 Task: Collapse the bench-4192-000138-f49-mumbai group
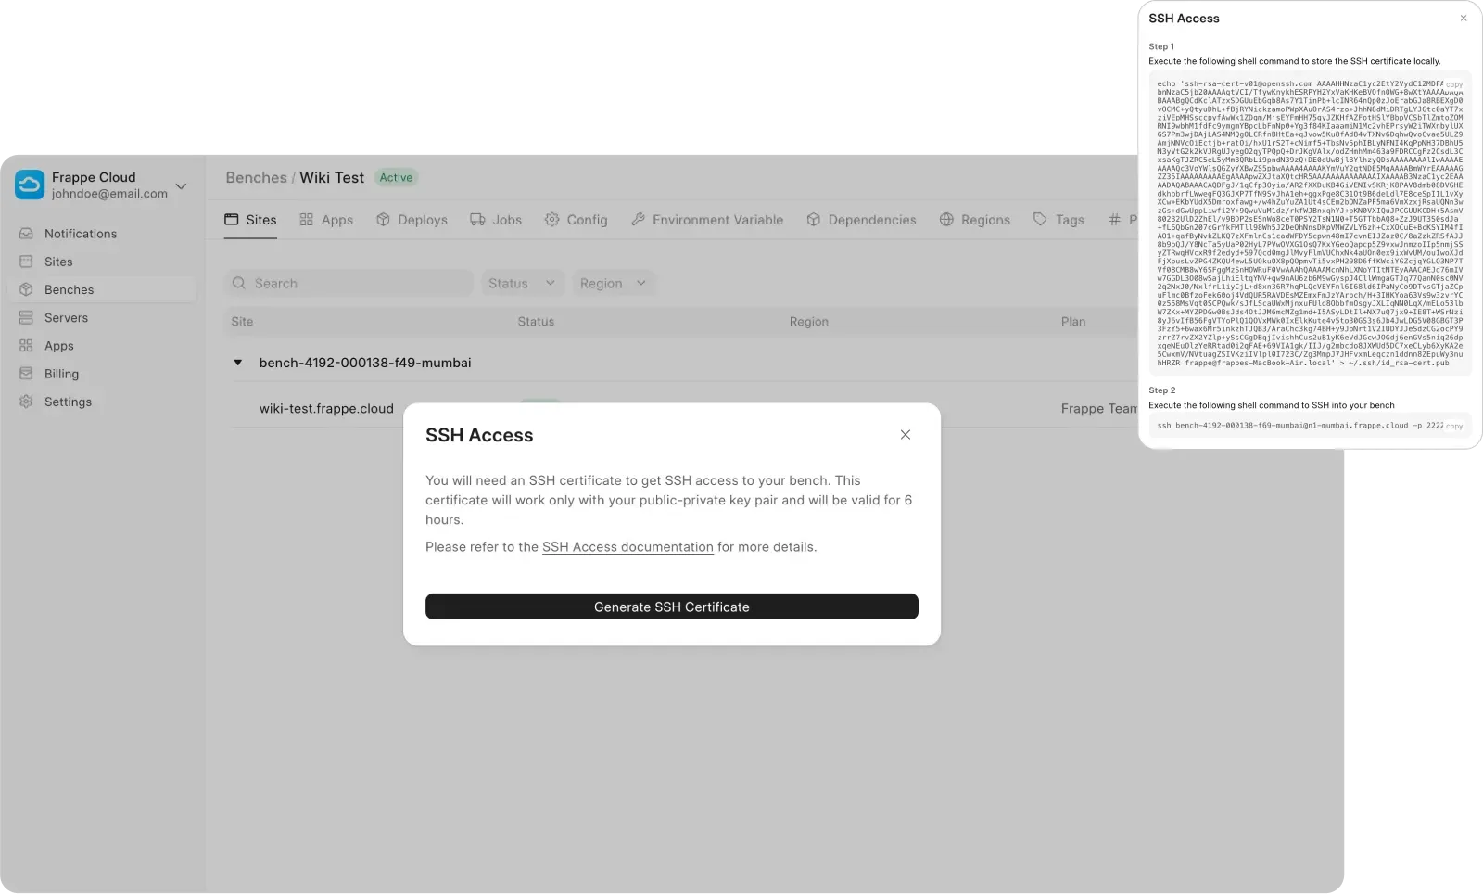click(238, 363)
